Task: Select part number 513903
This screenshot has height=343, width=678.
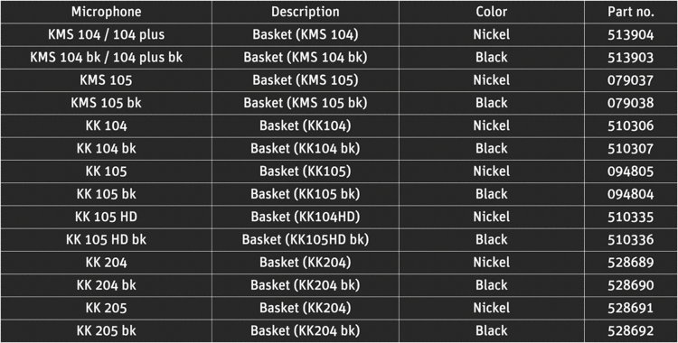Action: pyautogui.click(x=631, y=58)
